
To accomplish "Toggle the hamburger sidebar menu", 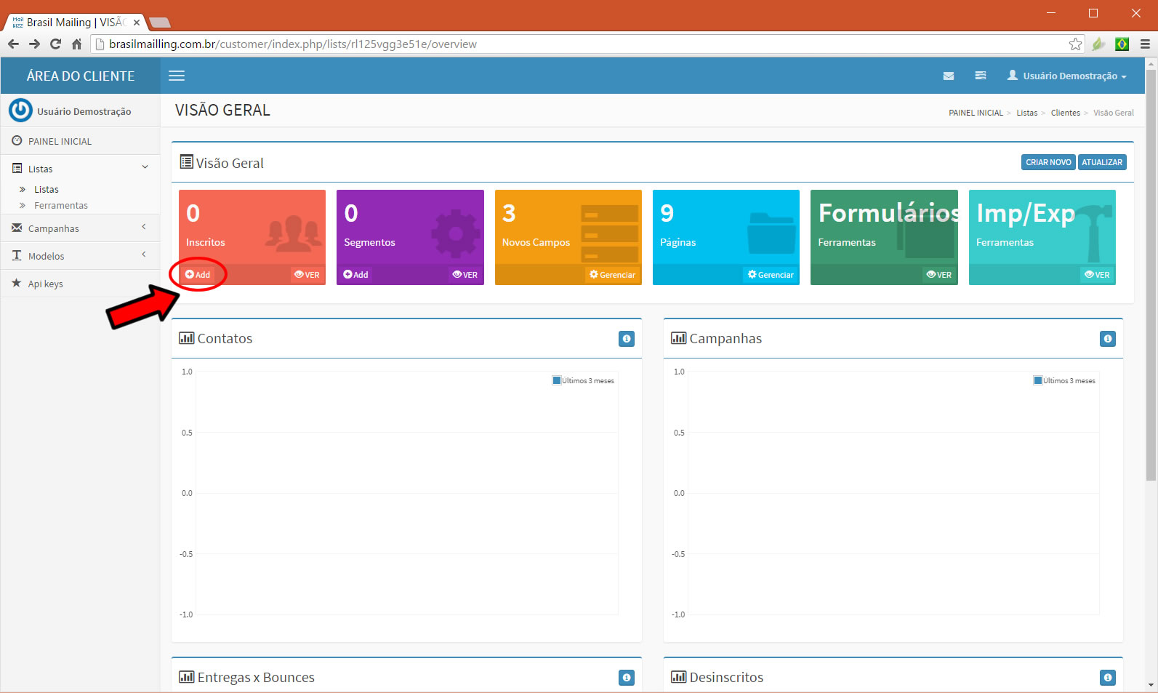I will 177,76.
